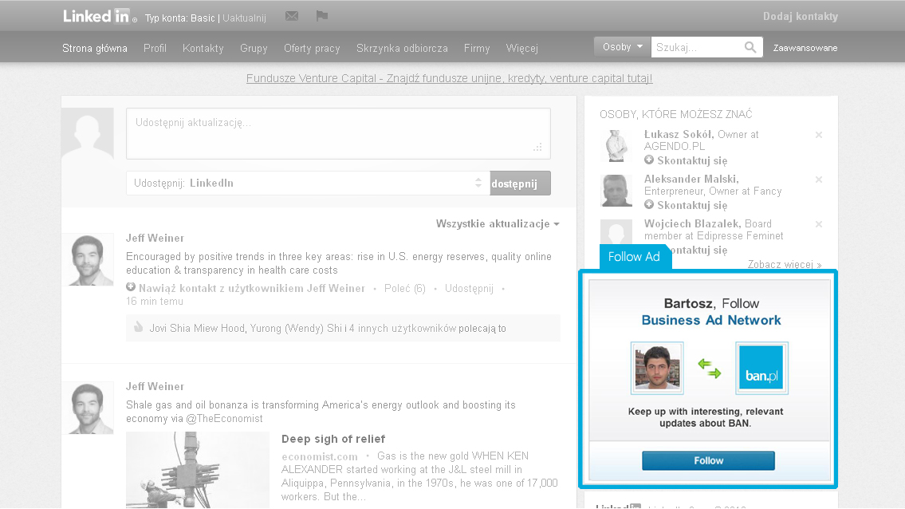Click Skontaktuj się under Łukasz Sokół
The image size is (905, 509).
[692, 160]
